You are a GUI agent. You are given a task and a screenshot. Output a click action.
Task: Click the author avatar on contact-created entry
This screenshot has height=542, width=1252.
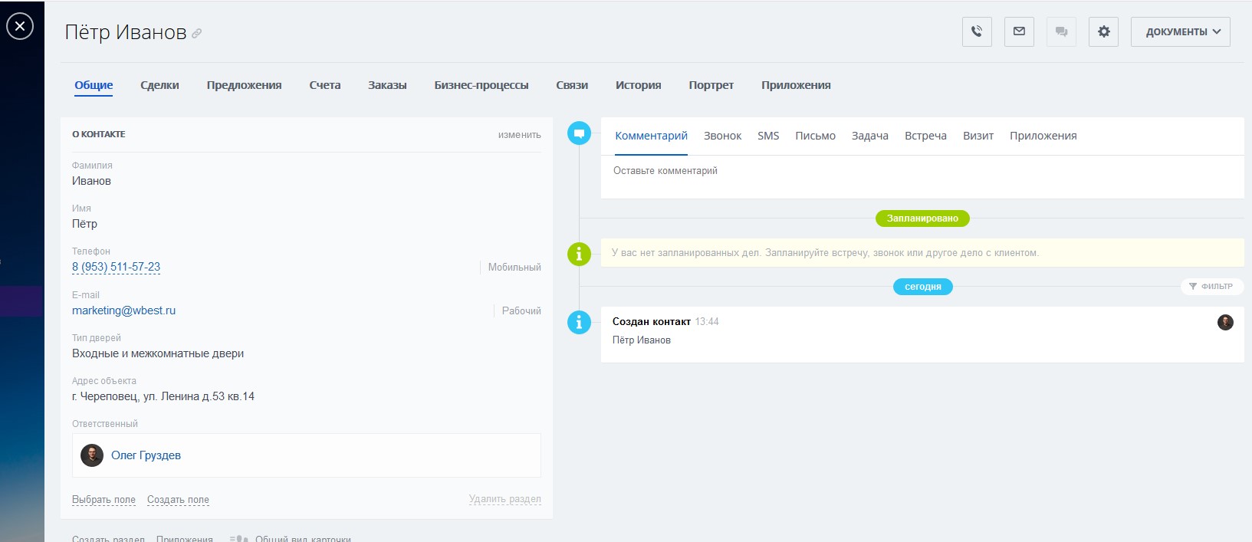pyautogui.click(x=1225, y=322)
